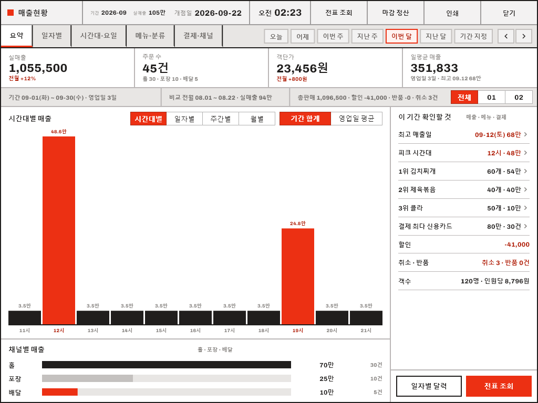Click the 객수 120명 row
Screen dimensions: 538x403
pos(463,281)
